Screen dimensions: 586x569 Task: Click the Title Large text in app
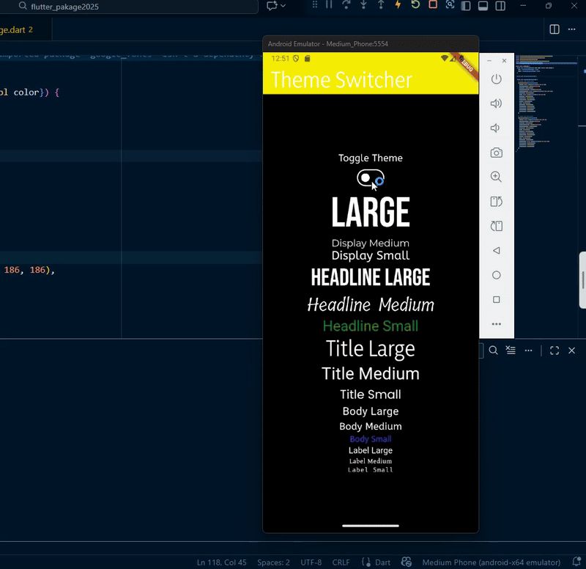tap(371, 348)
